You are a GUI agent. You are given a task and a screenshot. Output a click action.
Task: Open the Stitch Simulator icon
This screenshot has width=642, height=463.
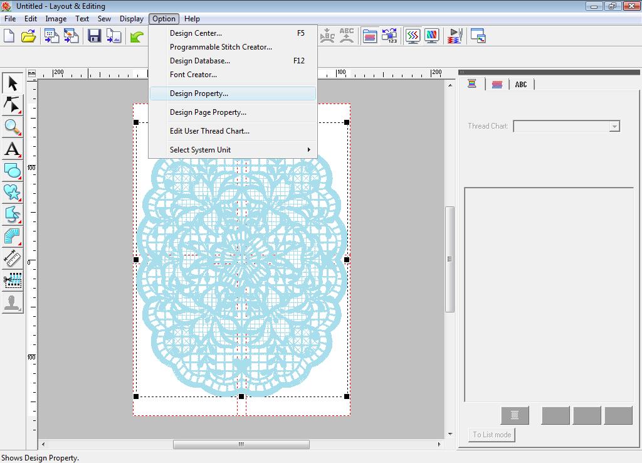click(455, 36)
